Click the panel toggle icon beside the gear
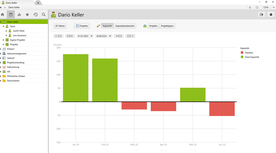Screen dimensions: 276x153 point(261,15)
